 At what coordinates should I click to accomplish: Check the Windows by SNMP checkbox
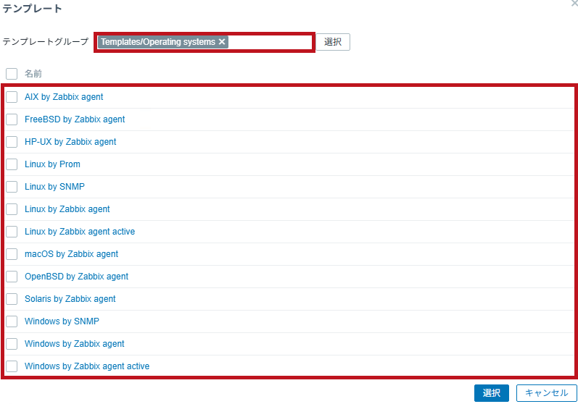[12, 321]
